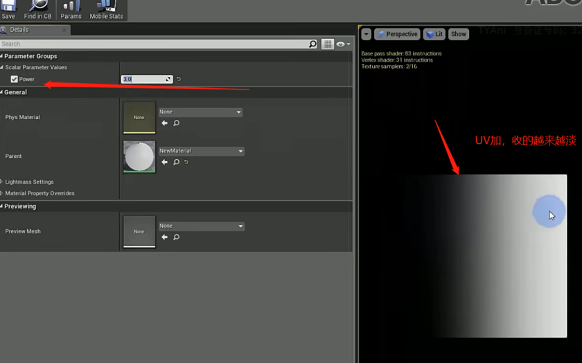Viewport: 582px width, 363px height.
Task: Click the Power value input field
Action: tap(146, 79)
